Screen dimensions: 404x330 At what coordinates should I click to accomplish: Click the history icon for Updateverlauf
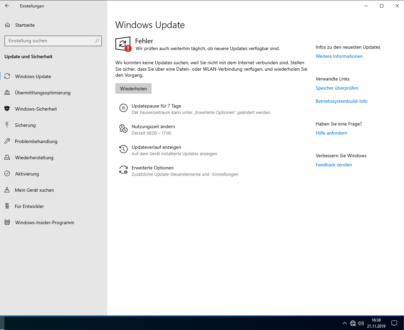124,149
